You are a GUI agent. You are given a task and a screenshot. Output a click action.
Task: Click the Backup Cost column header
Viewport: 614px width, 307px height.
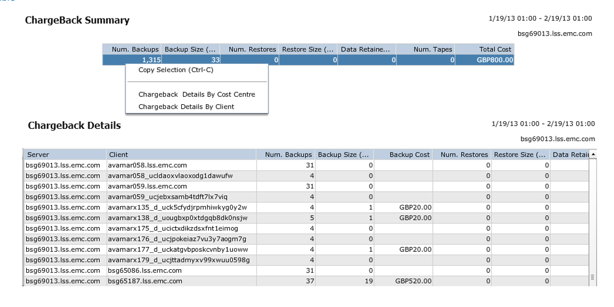(409, 155)
